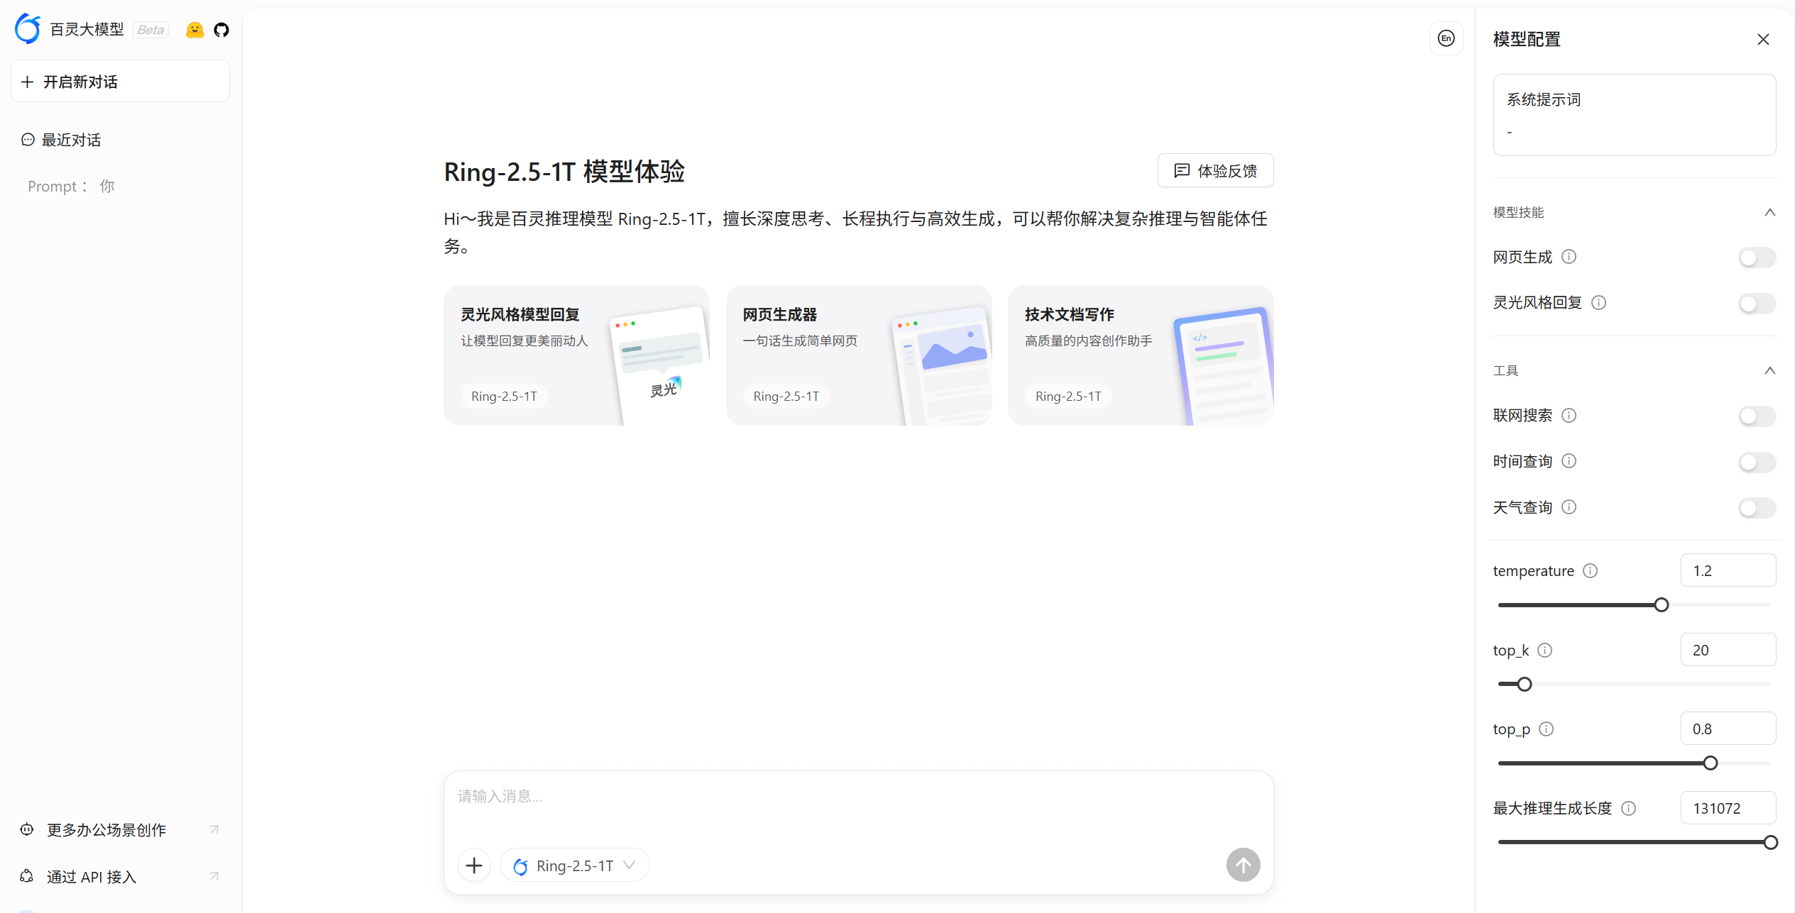
Task: Click info icon next to 时间查询
Action: pos(1569,462)
